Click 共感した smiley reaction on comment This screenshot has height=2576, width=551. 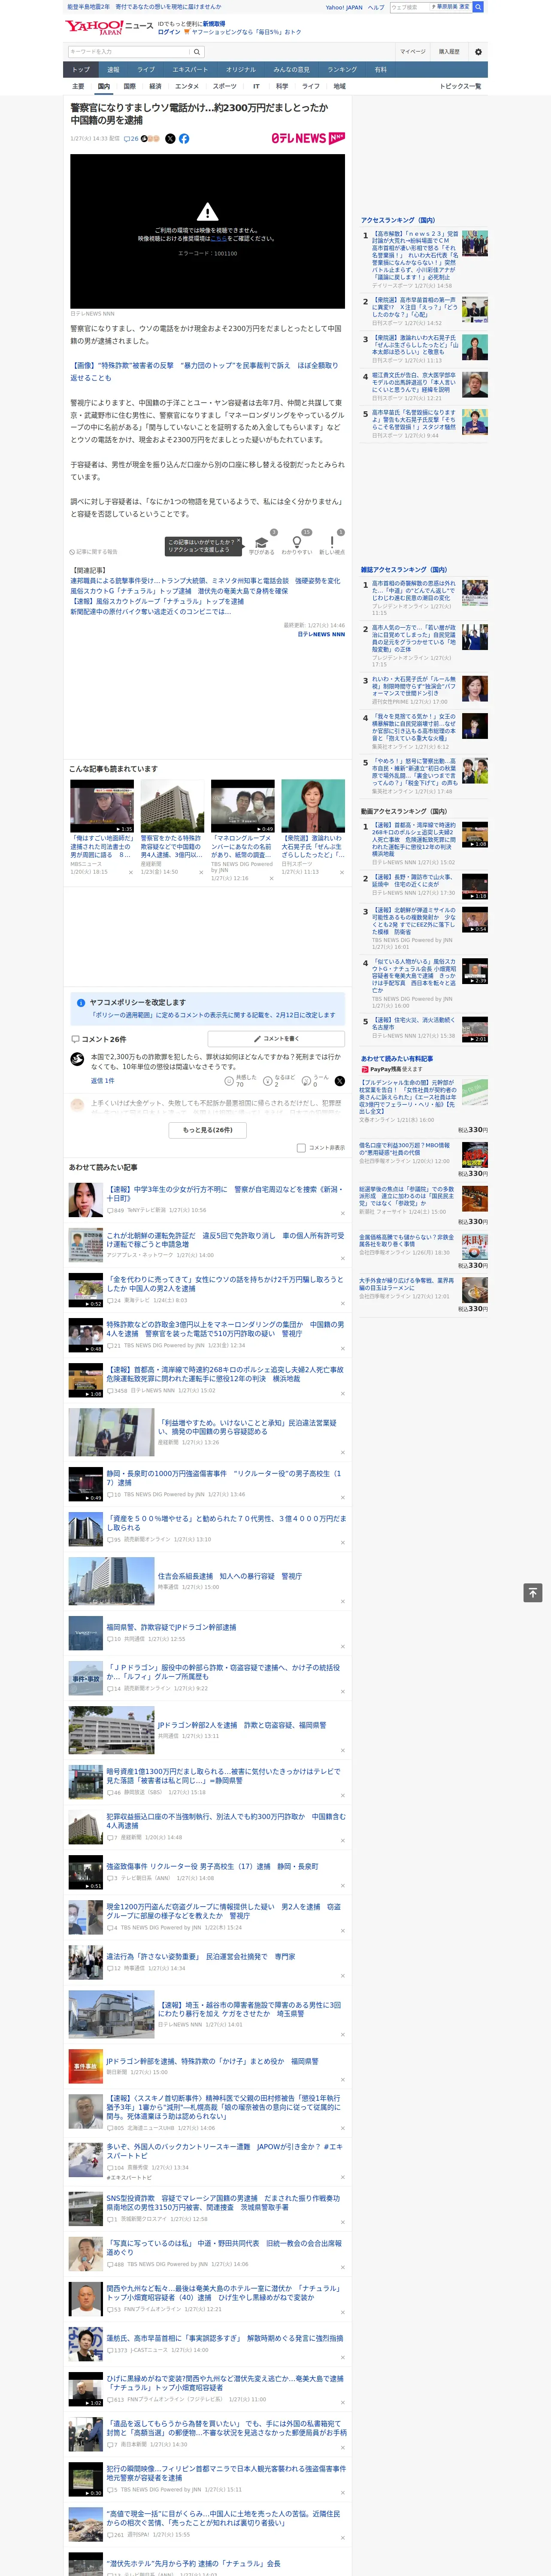pos(229,1081)
